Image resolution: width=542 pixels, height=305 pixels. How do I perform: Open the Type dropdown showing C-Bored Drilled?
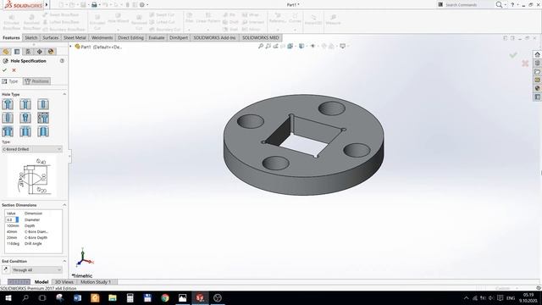32,149
